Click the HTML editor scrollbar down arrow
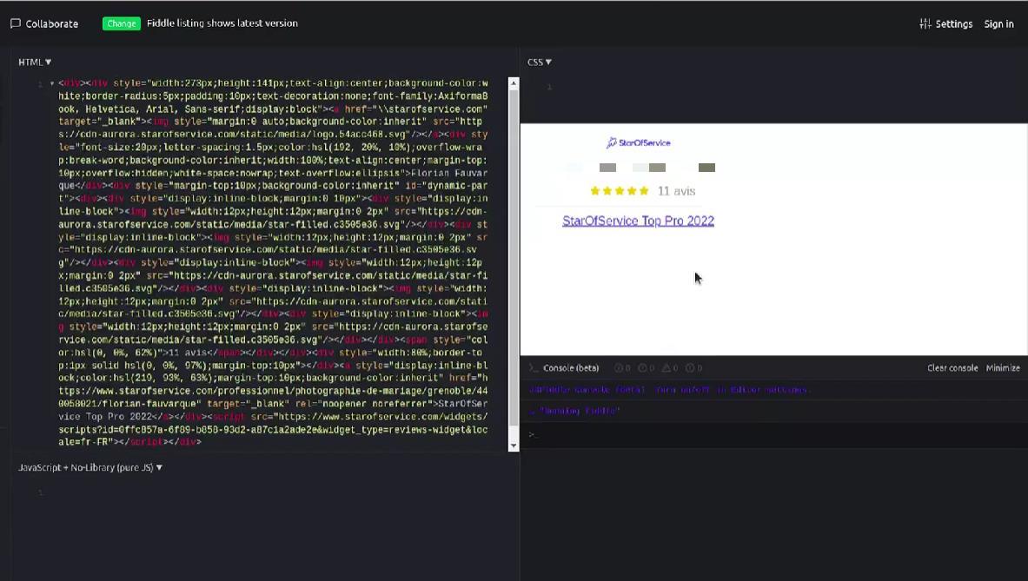The image size is (1028, 581). pos(514,446)
